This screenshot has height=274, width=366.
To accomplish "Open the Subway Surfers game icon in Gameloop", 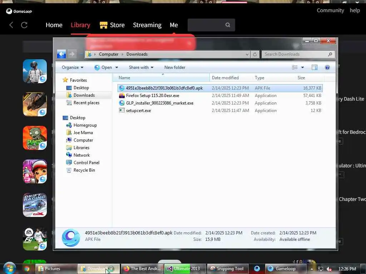I will [x=35, y=172].
